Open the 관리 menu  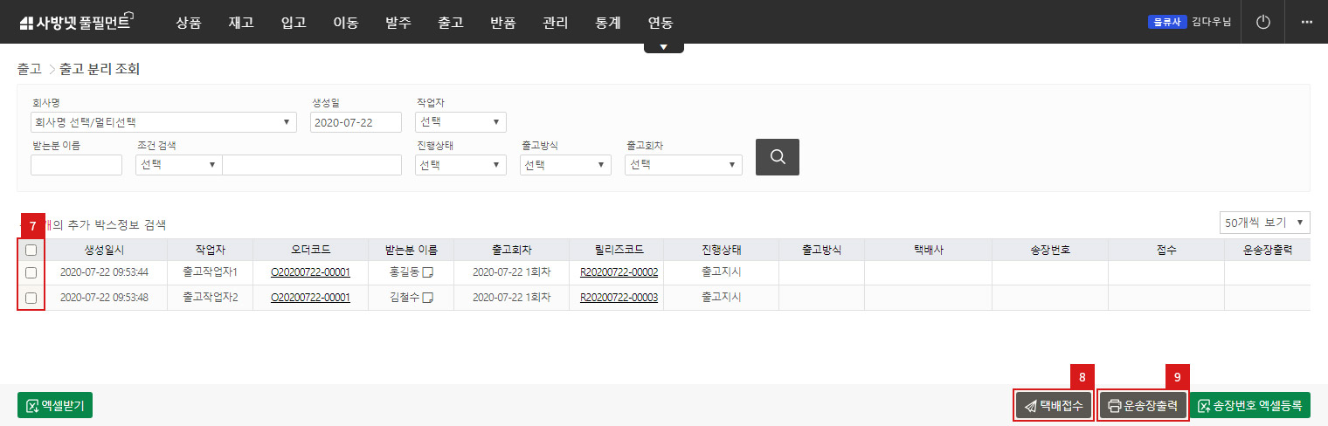click(555, 23)
